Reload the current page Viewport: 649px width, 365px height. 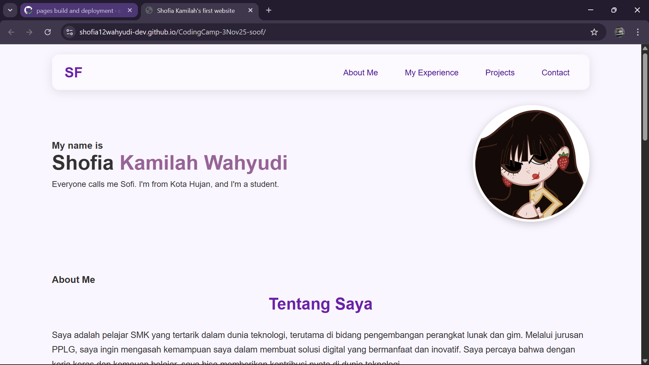(47, 32)
